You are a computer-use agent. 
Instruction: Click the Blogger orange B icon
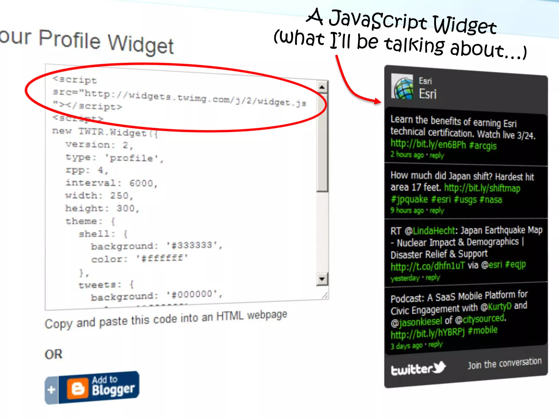78,388
